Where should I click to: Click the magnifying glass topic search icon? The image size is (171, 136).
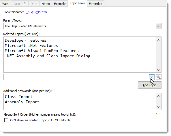(x=159, y=77)
